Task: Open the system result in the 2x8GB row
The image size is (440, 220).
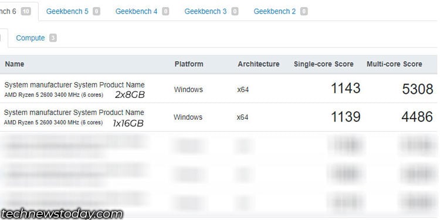Action: pyautogui.click(x=75, y=84)
